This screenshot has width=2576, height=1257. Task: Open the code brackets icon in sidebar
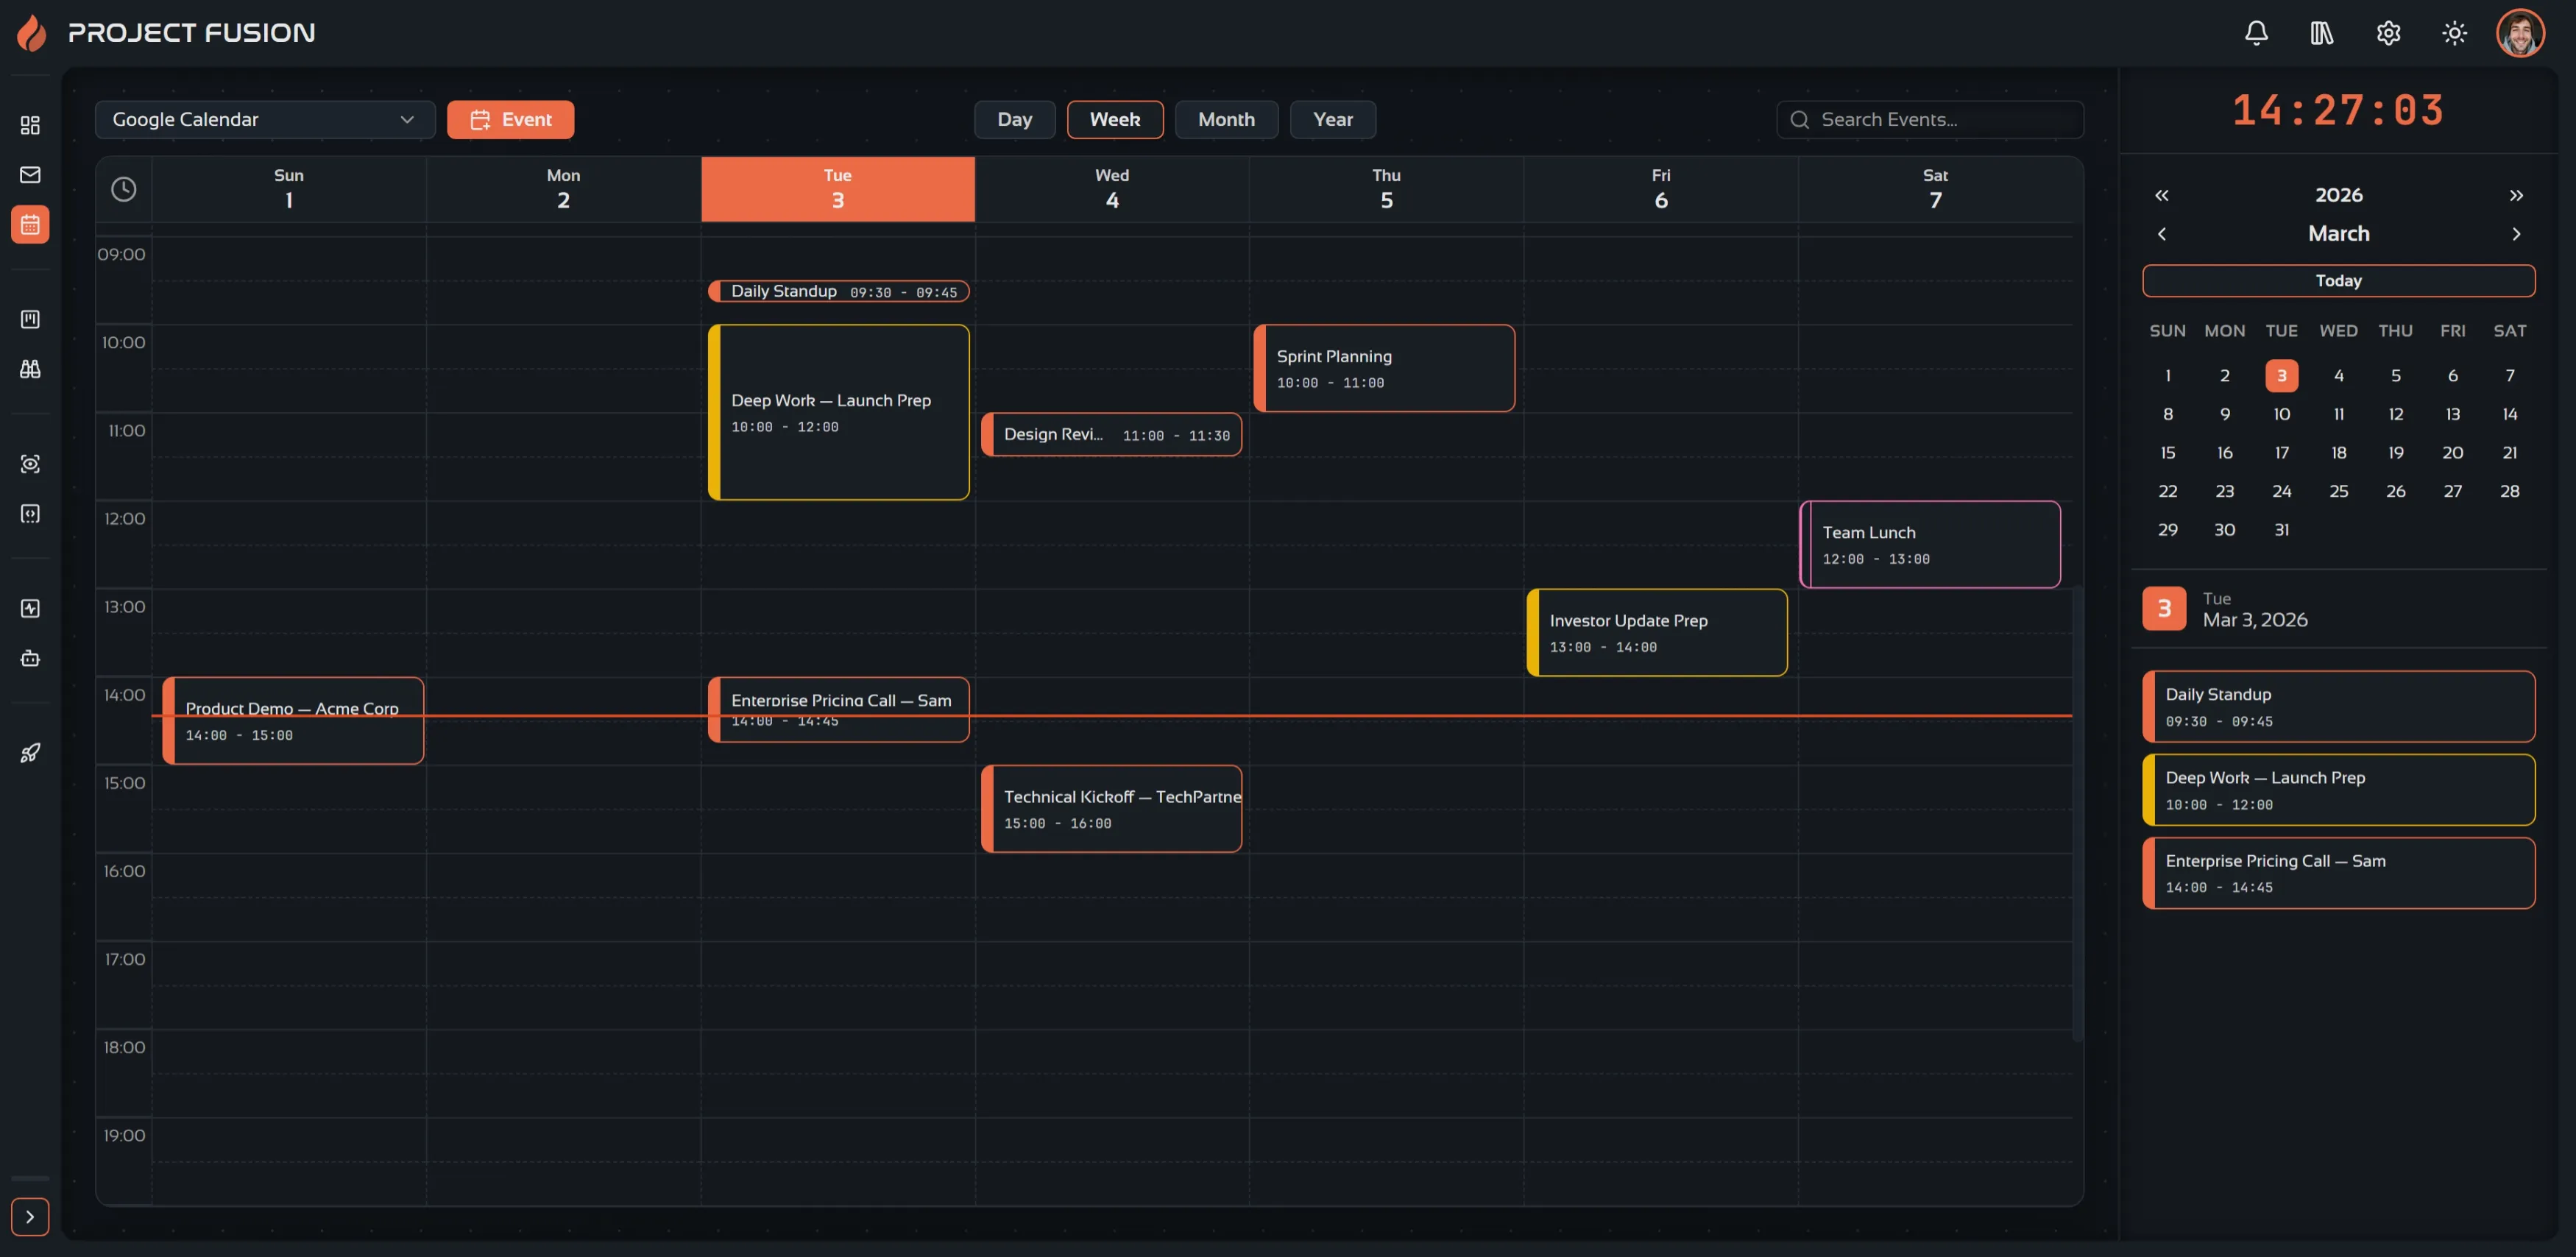30,514
